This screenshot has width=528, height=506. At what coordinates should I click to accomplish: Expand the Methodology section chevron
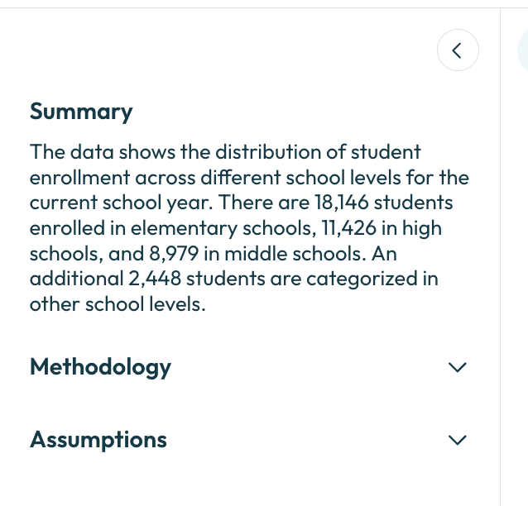tap(458, 367)
